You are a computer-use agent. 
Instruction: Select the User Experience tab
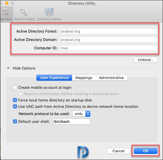(x=54, y=78)
